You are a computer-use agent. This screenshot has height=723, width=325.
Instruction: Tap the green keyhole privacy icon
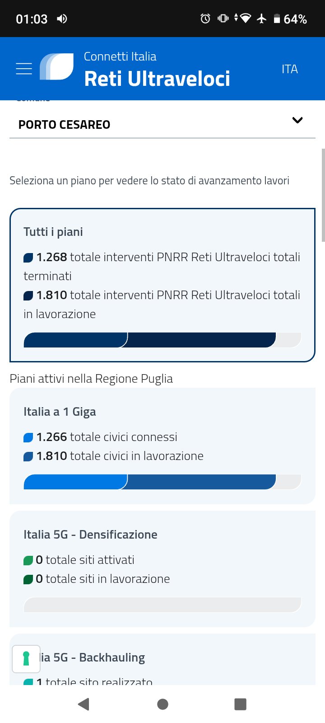tap(26, 658)
